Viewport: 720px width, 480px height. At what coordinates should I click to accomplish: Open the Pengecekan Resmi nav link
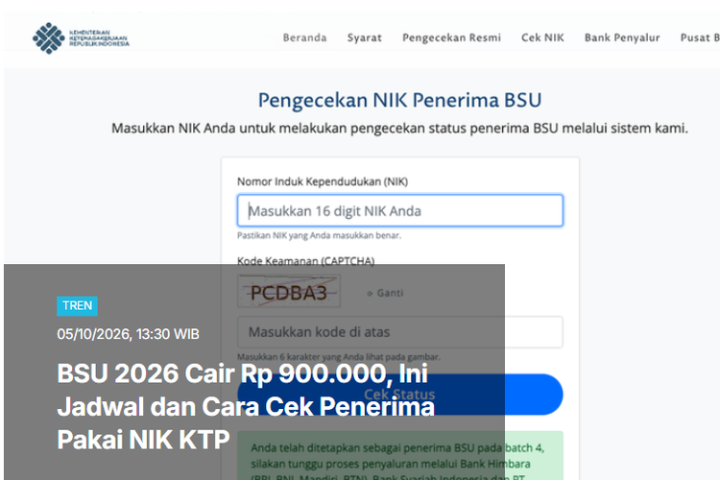[x=451, y=37]
